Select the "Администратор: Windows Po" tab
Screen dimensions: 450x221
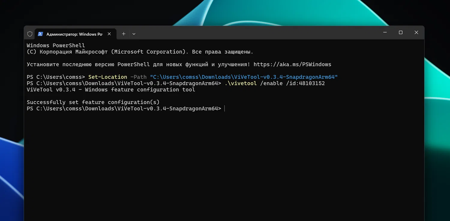(x=75, y=34)
